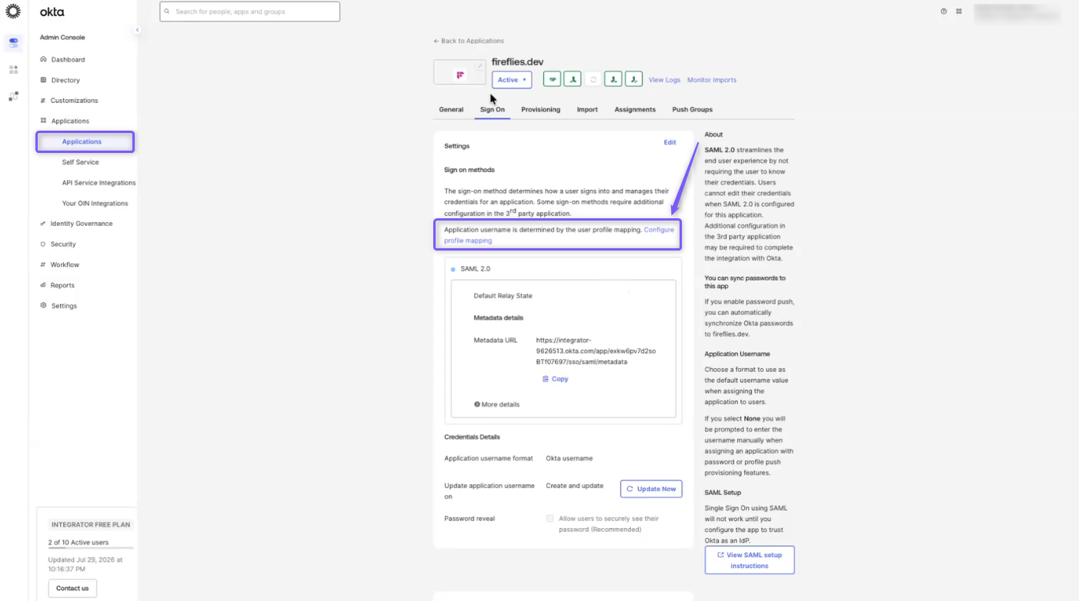Click the green person icon right of refresh

click(613, 79)
